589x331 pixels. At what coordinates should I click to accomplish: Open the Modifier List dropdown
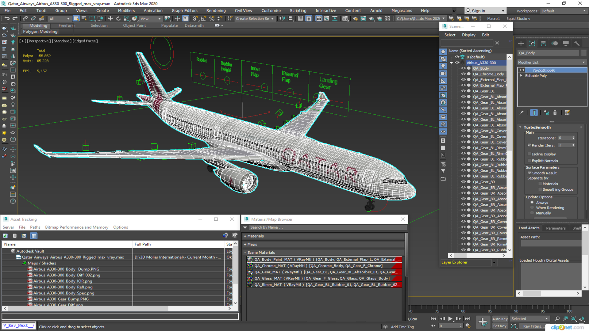coord(552,62)
